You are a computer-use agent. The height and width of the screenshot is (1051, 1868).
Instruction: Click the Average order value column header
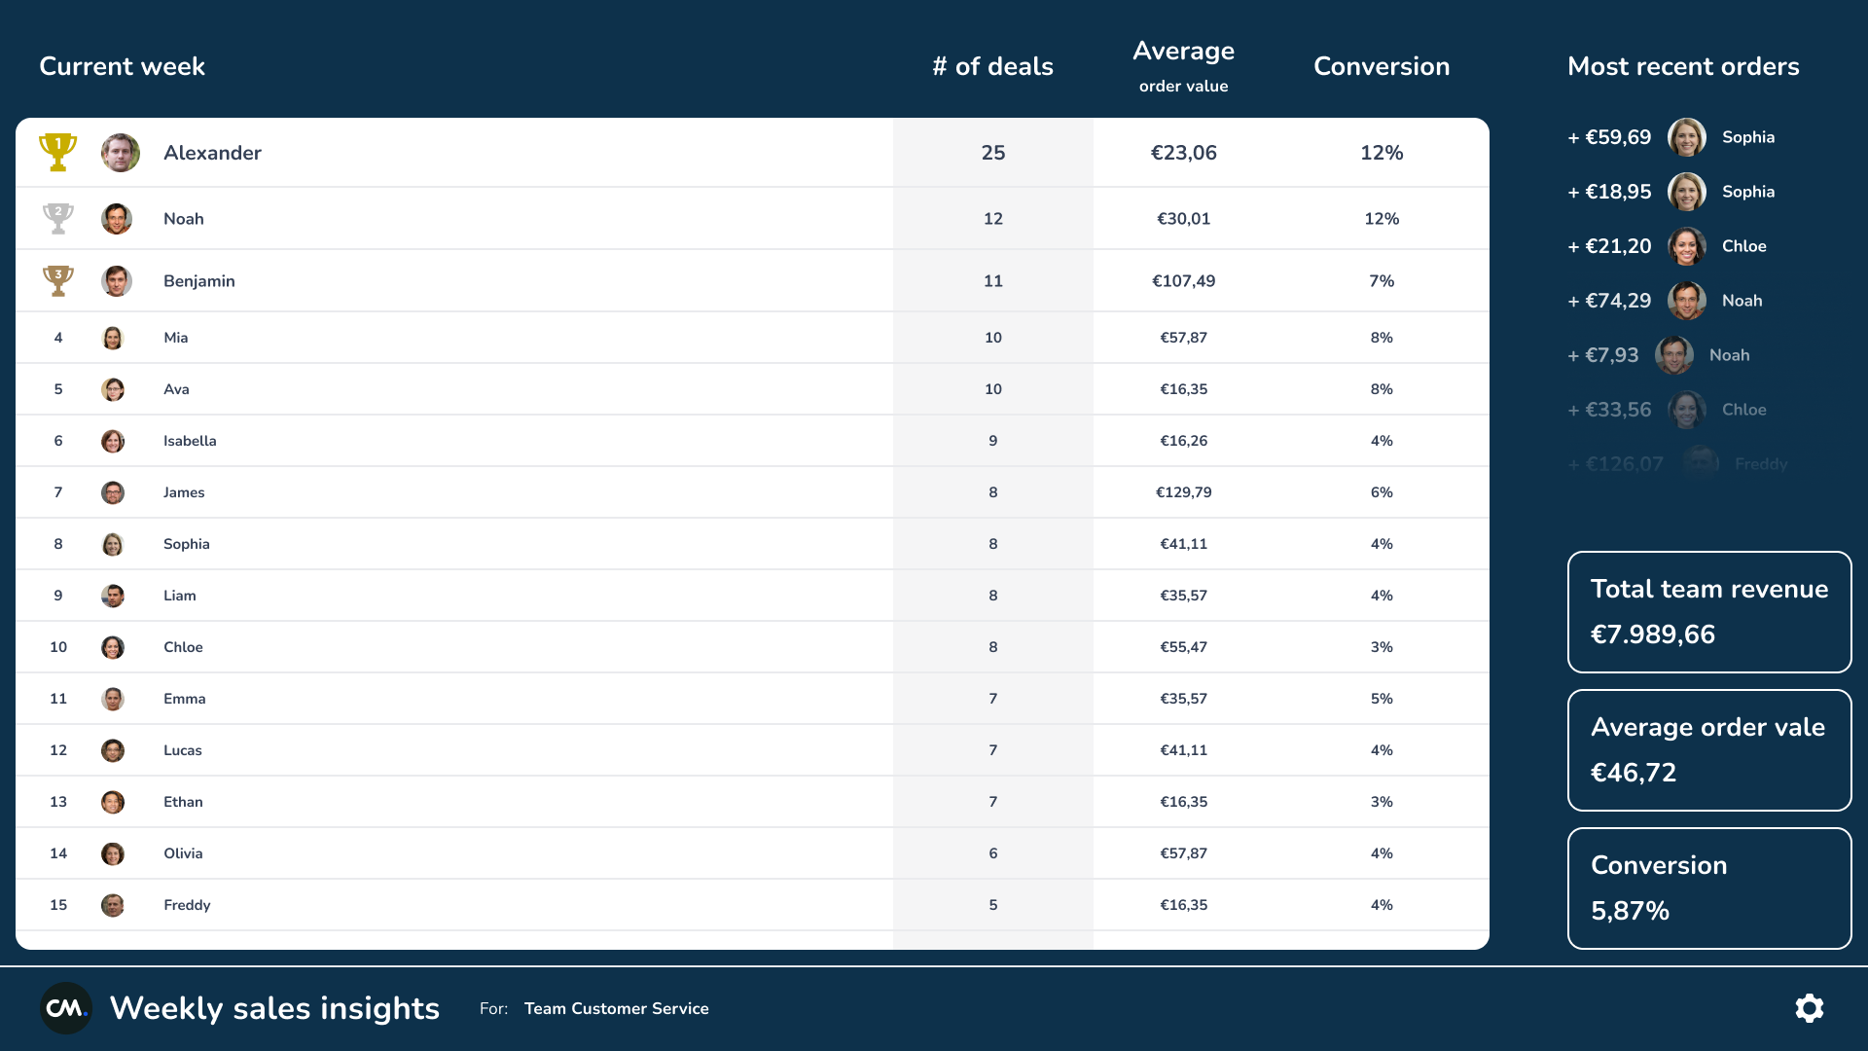pos(1183,64)
